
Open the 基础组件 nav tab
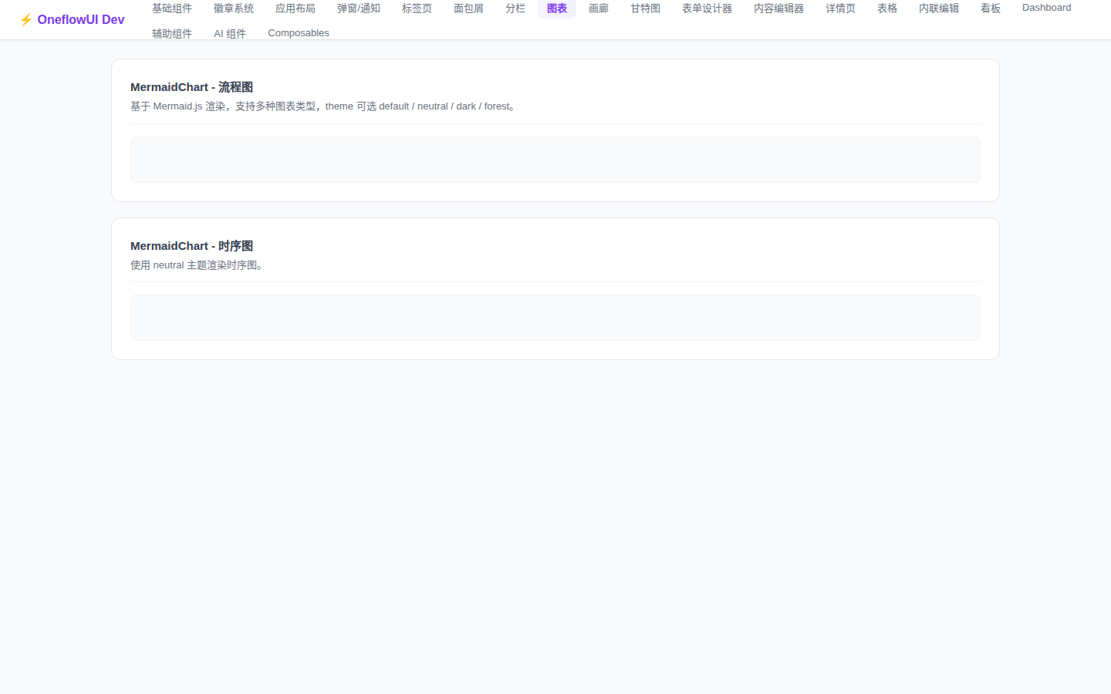172,8
